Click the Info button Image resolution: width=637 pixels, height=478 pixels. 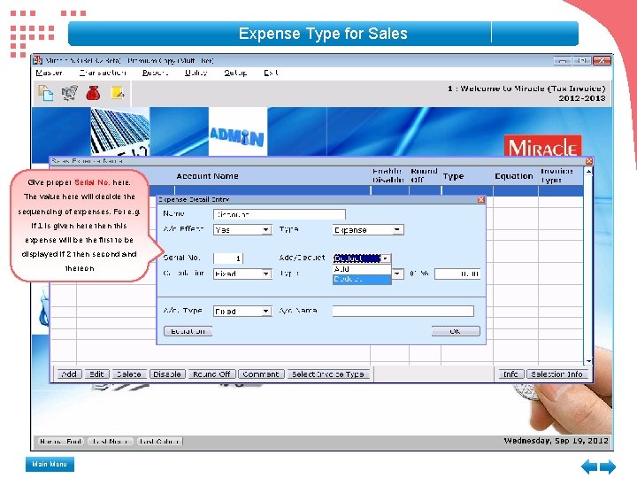[511, 374]
